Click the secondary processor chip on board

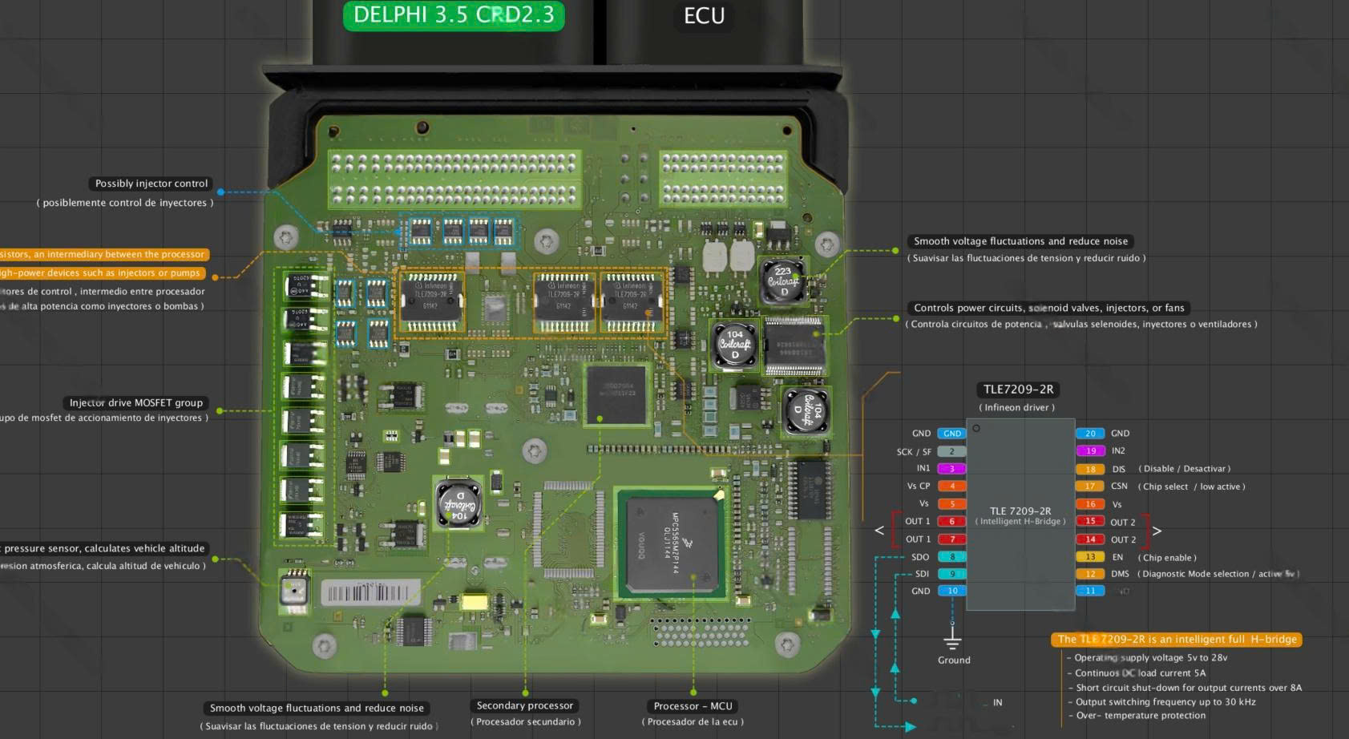click(x=616, y=394)
